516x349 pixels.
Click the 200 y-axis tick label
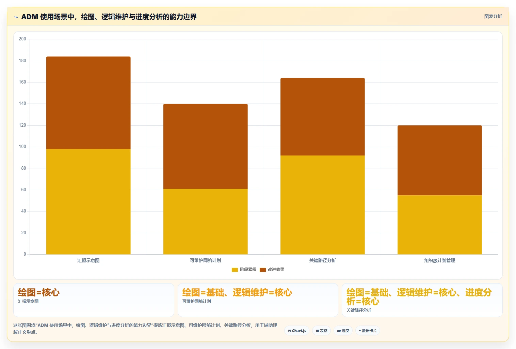tap(22, 39)
